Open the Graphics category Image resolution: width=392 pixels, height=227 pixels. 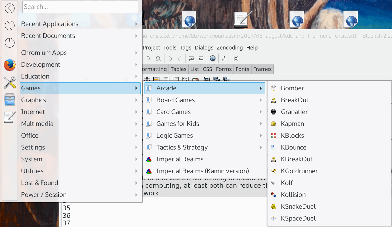(80, 100)
